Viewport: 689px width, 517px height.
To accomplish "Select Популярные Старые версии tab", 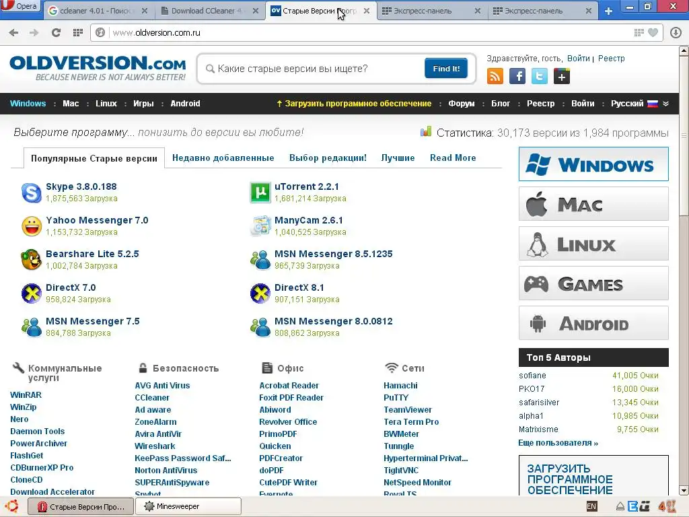I will 94,158.
